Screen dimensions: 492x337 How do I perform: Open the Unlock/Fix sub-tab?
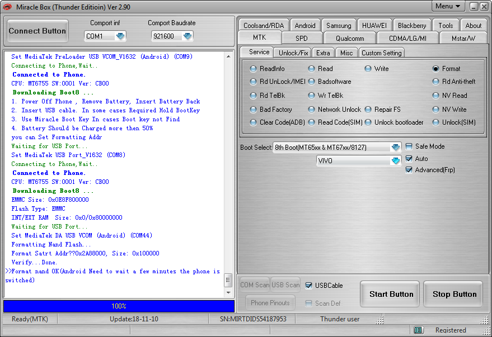tap(293, 53)
